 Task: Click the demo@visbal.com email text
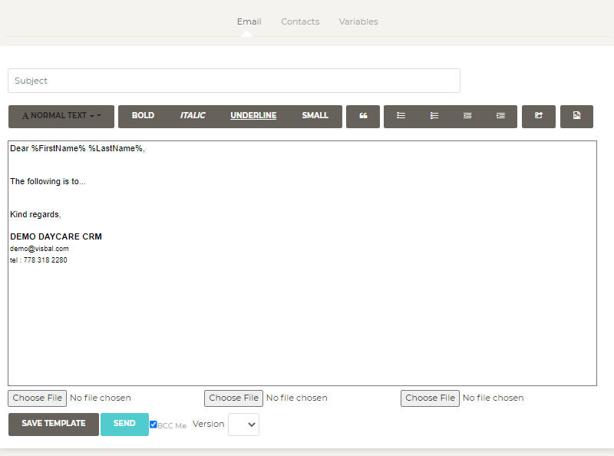pos(39,249)
